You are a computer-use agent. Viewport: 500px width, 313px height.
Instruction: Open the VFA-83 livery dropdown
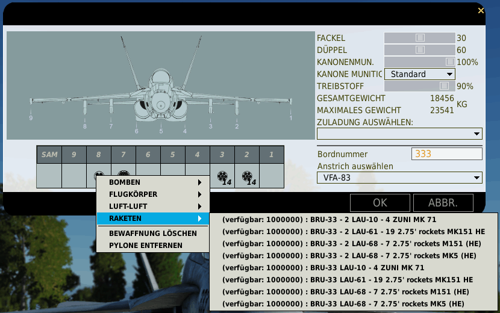[399, 178]
